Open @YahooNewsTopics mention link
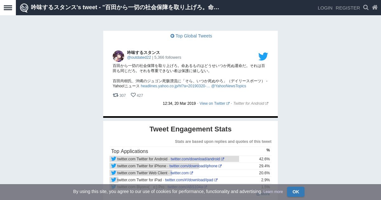 pos(229,86)
